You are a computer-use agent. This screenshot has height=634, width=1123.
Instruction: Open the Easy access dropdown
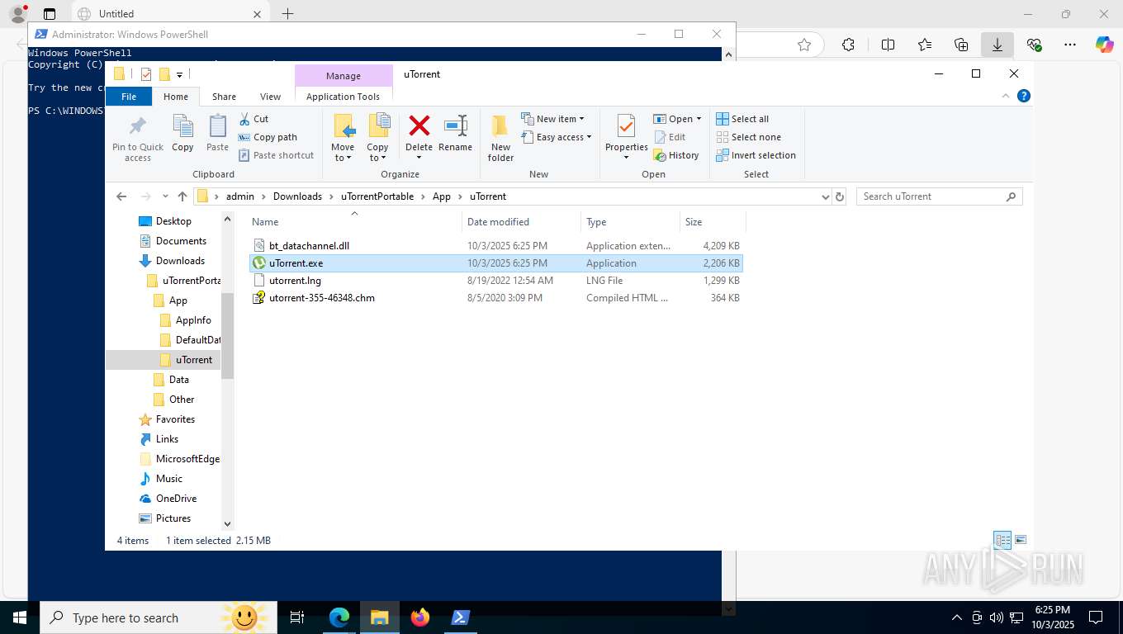(x=557, y=137)
